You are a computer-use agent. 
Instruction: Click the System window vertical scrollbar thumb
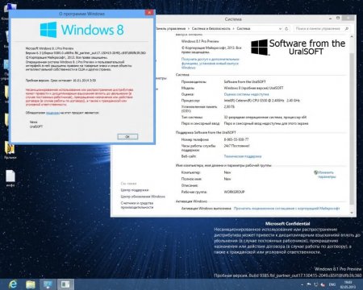click(352, 129)
